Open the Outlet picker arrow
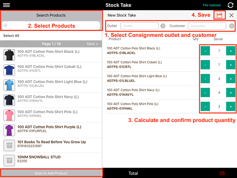Screen dimensions: 237x178 point(163,26)
